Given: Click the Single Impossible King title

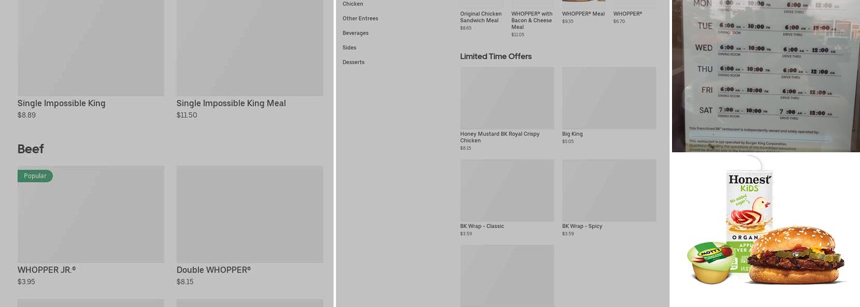Looking at the screenshot, I should (61, 104).
